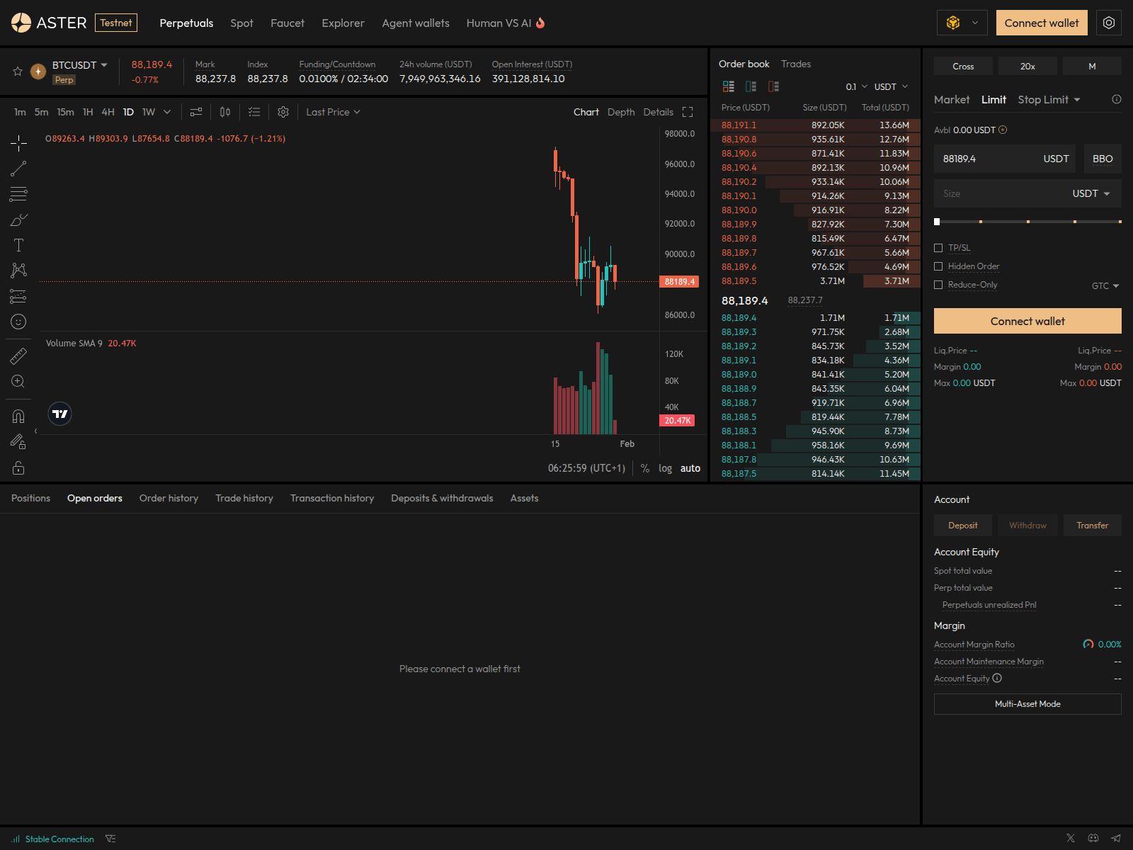The image size is (1133, 850).
Task: Select the text annotation tool
Action: (x=18, y=245)
